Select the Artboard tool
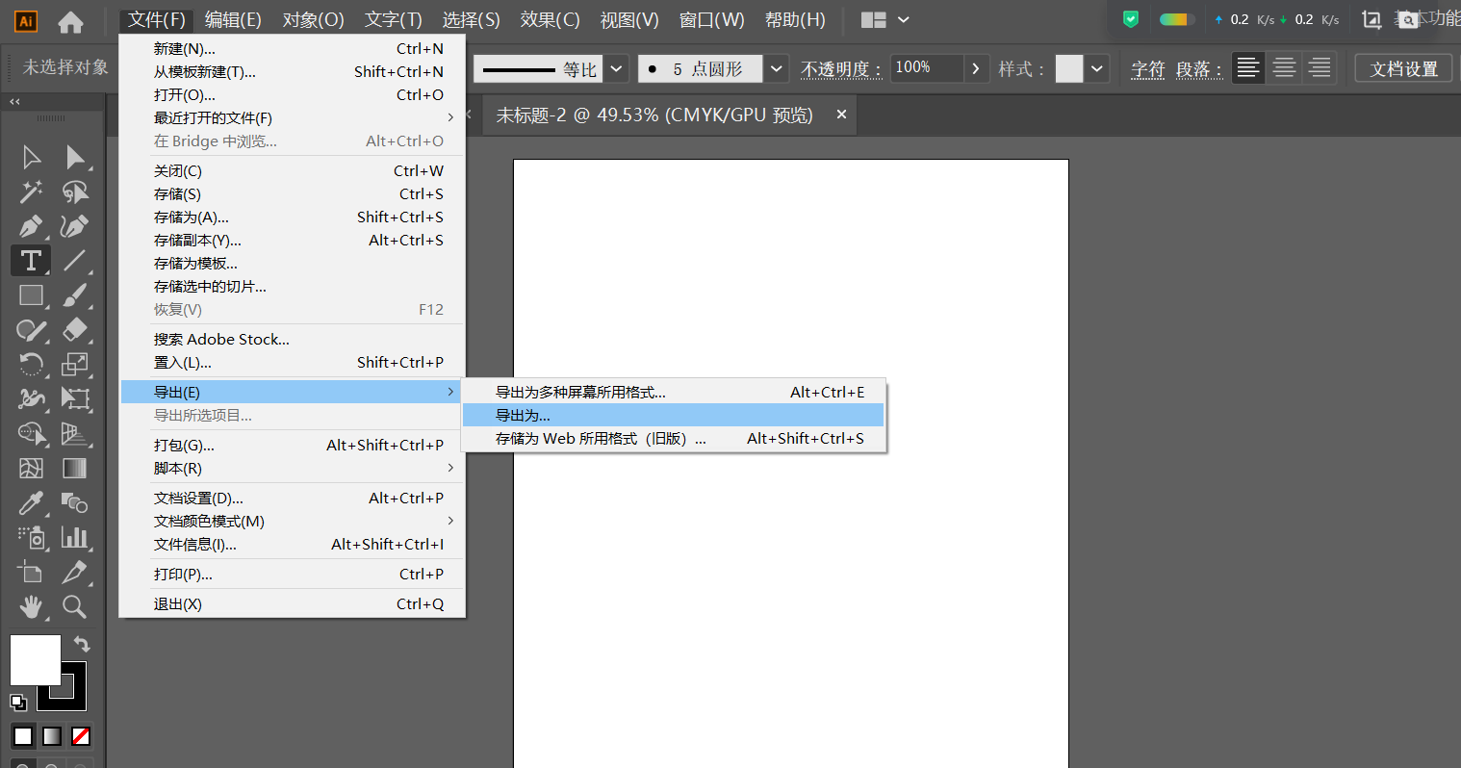Image resolution: width=1461 pixels, height=768 pixels. [x=31, y=572]
